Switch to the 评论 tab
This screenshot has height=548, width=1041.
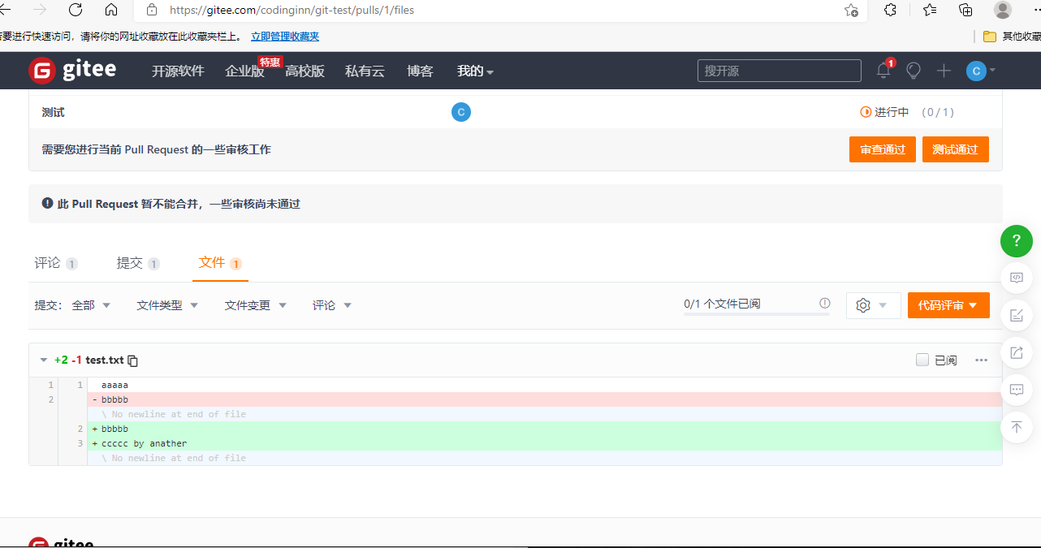[56, 263]
